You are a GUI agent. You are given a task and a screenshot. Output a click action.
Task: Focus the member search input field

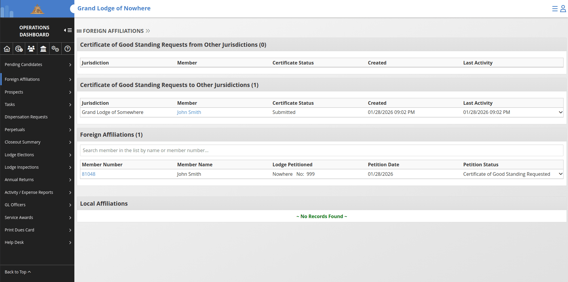click(321, 150)
